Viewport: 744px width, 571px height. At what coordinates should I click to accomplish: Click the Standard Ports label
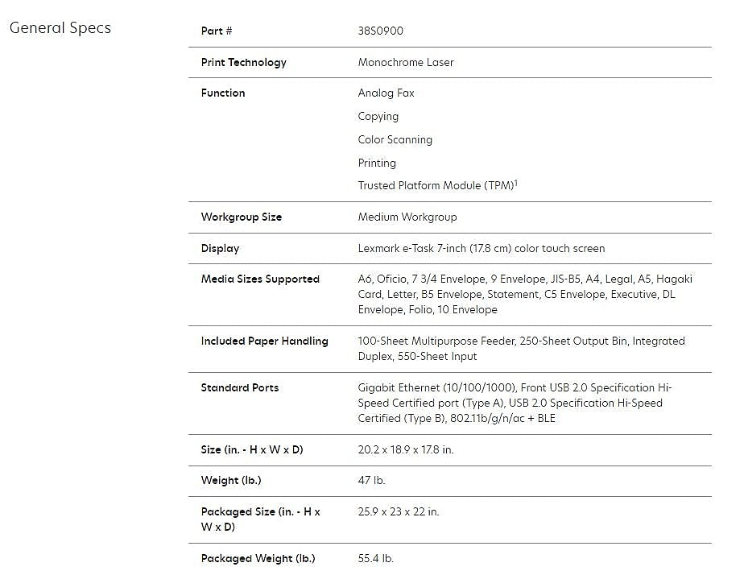240,388
